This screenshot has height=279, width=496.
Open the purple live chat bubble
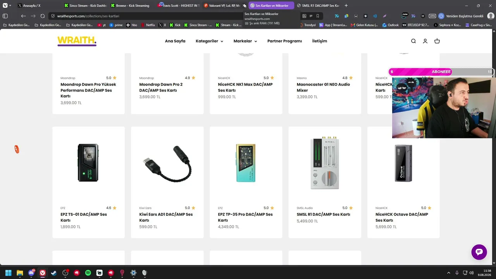479,252
